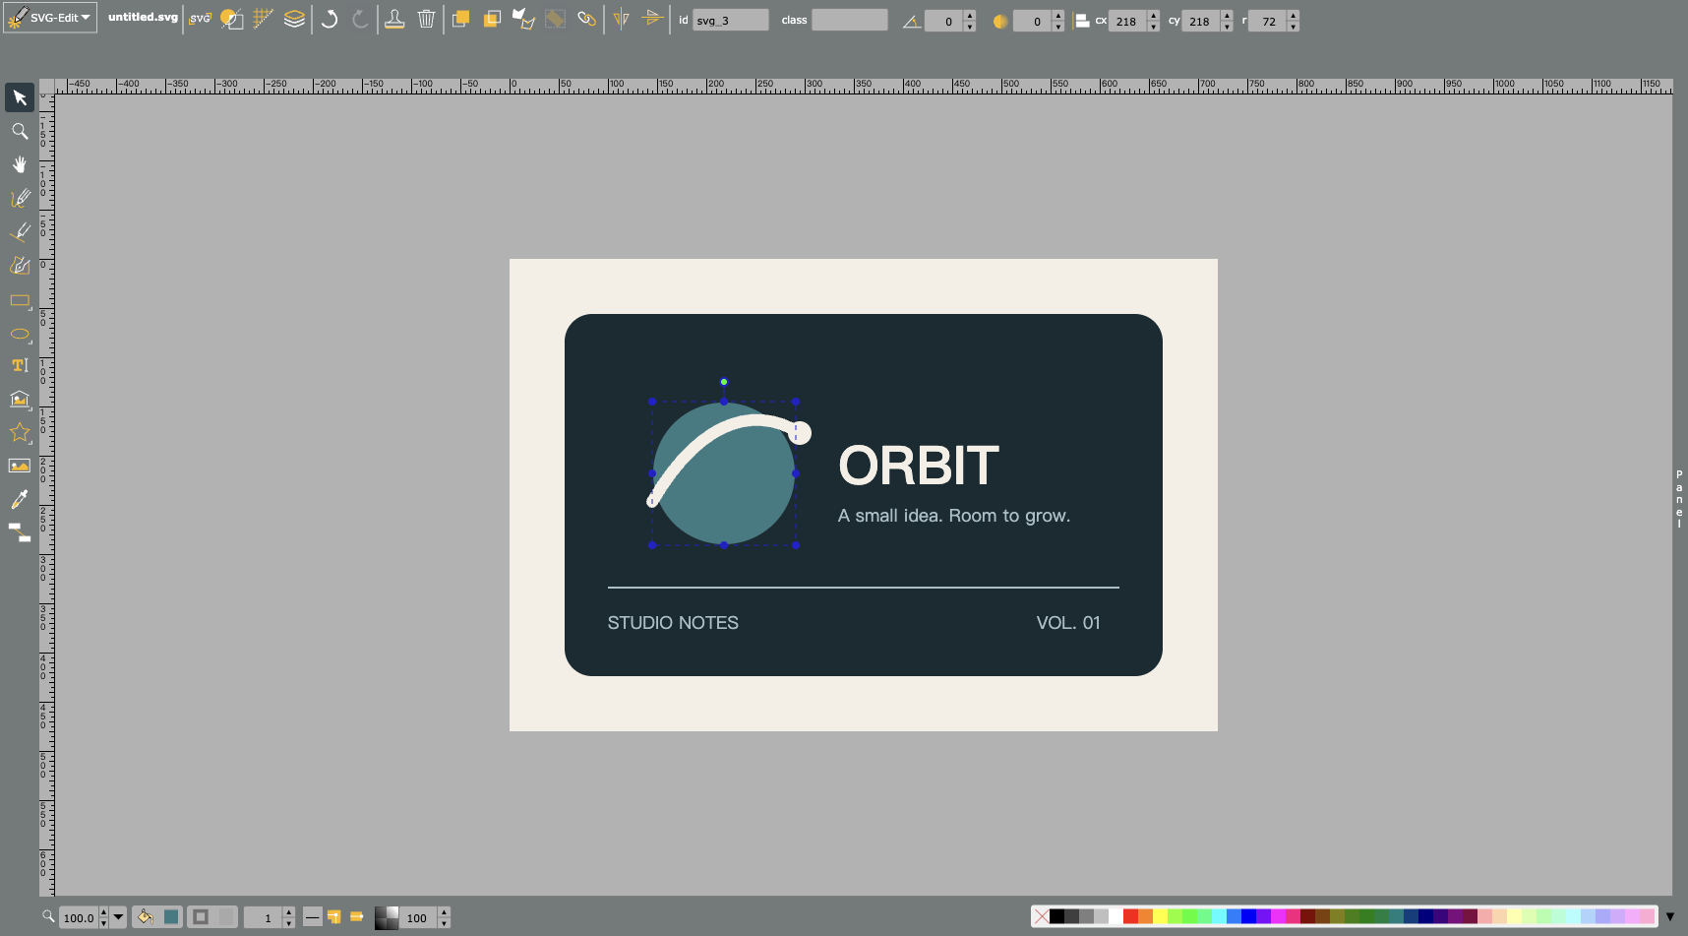Select the Line drawing tool
Image resolution: width=1688 pixels, height=936 pixels.
20,232
